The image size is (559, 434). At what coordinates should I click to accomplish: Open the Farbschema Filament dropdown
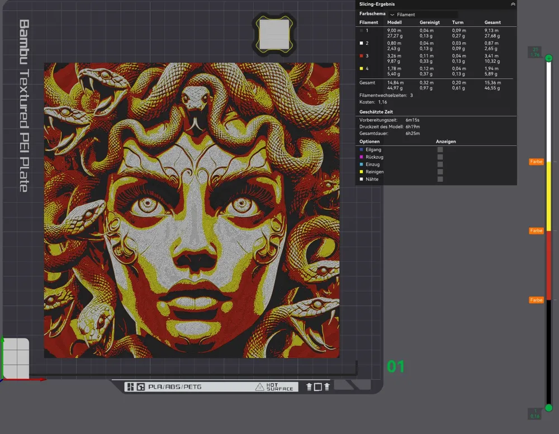[x=423, y=15]
